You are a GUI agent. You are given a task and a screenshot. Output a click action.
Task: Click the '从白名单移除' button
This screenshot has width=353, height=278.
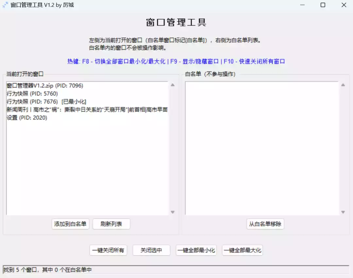click(265, 224)
